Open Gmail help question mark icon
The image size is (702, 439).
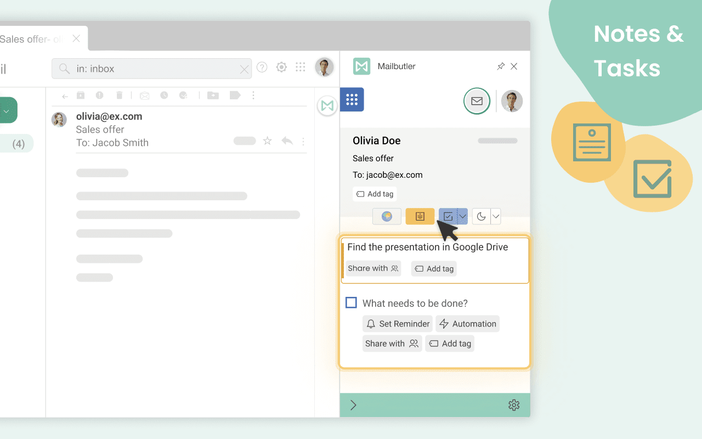tap(262, 67)
